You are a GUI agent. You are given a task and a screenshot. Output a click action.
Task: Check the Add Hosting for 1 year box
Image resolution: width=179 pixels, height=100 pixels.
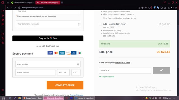[x=100, y=24]
